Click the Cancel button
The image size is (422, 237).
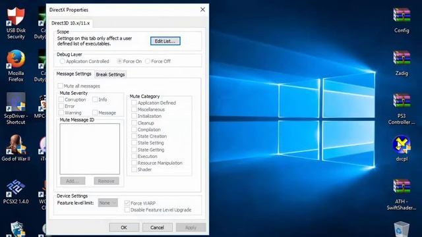[x=157, y=227]
